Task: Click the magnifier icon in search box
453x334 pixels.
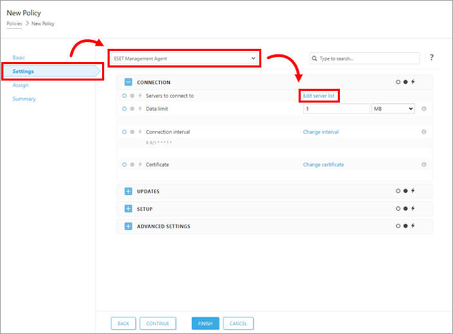Action: coord(314,58)
